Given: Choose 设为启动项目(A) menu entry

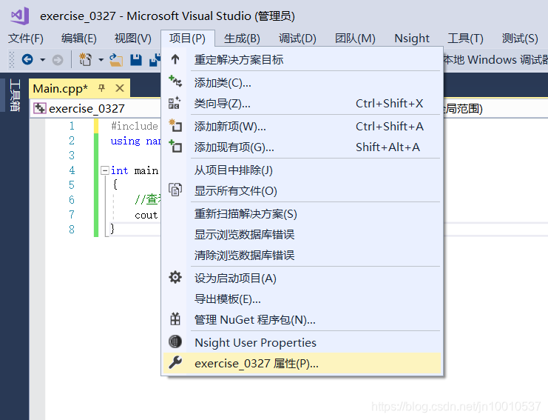Looking at the screenshot, I should coord(302,279).
